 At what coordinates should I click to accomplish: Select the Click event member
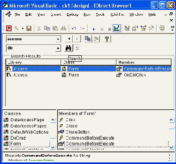71,120
